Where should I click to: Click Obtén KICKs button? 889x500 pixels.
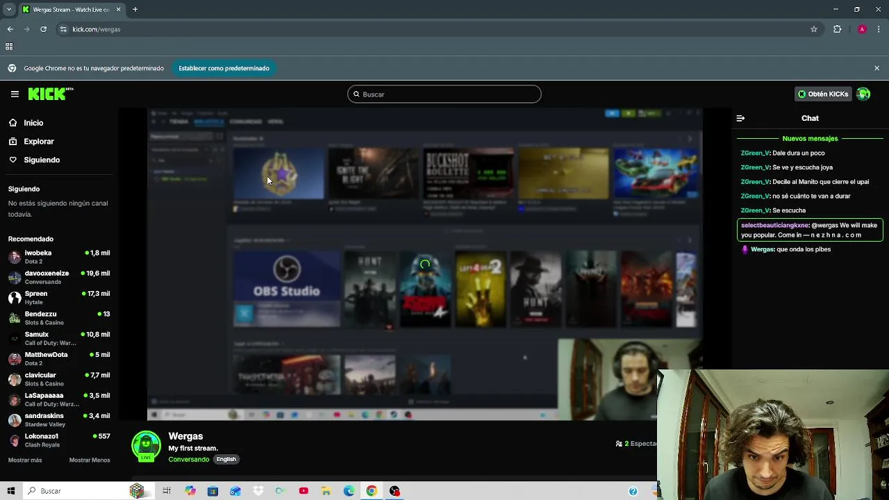tap(823, 94)
